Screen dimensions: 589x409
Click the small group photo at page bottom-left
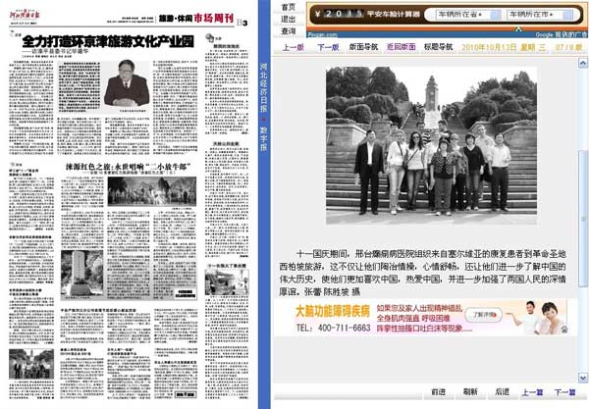[31, 364]
